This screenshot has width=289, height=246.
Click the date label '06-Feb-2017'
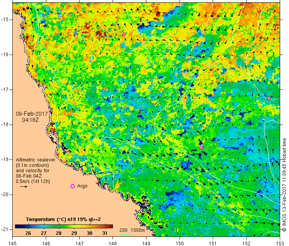(32, 114)
